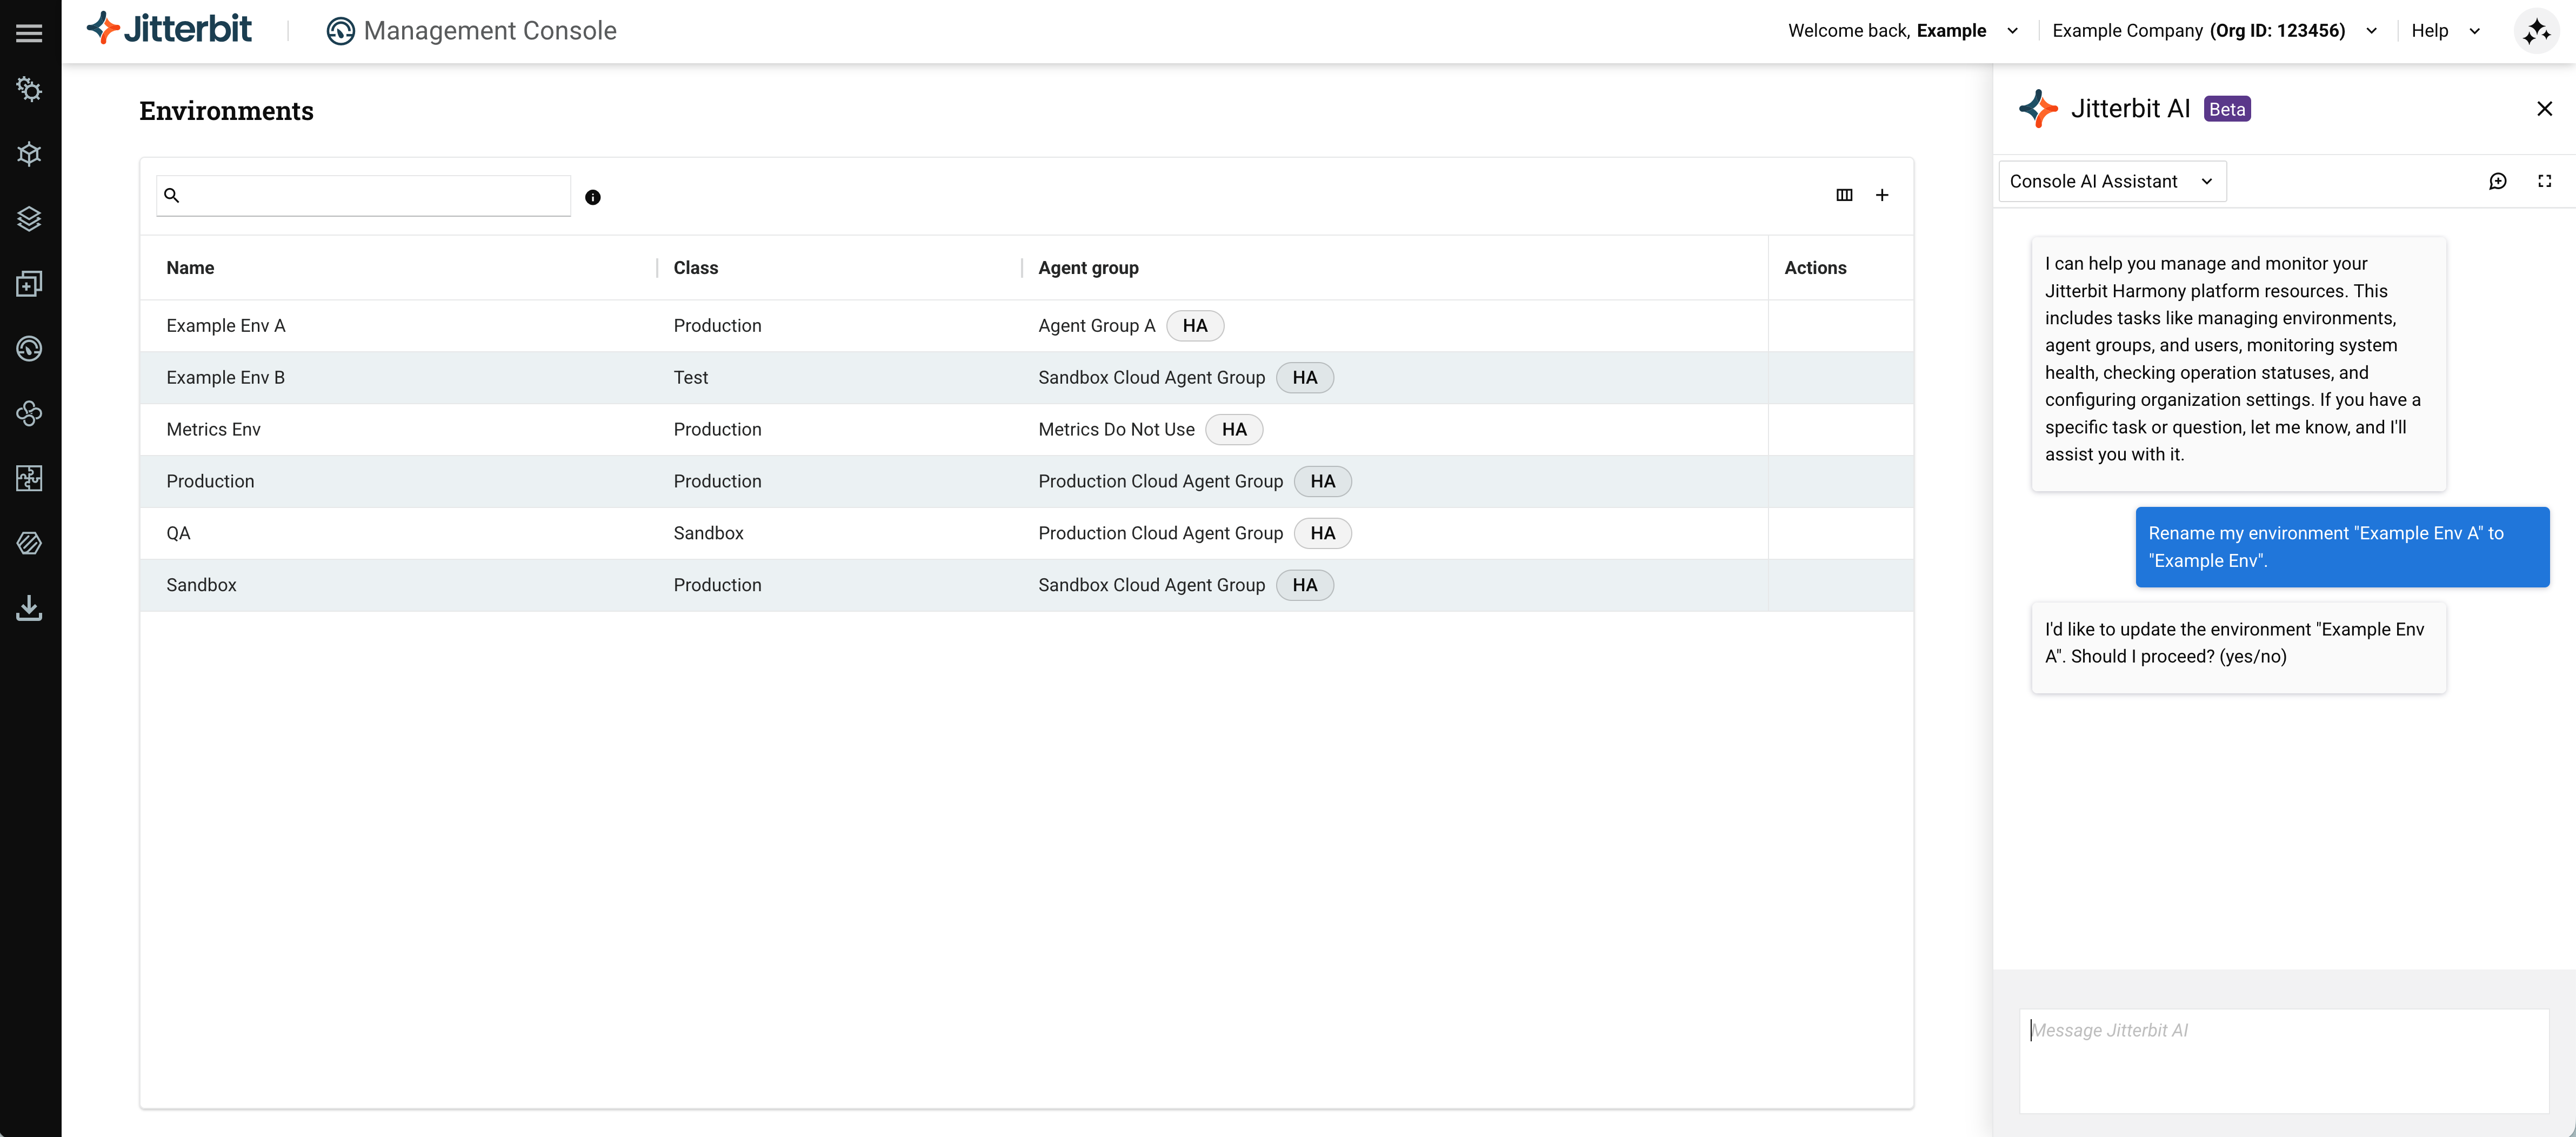Click the Metrics Do Not Use cell

tap(1116, 430)
